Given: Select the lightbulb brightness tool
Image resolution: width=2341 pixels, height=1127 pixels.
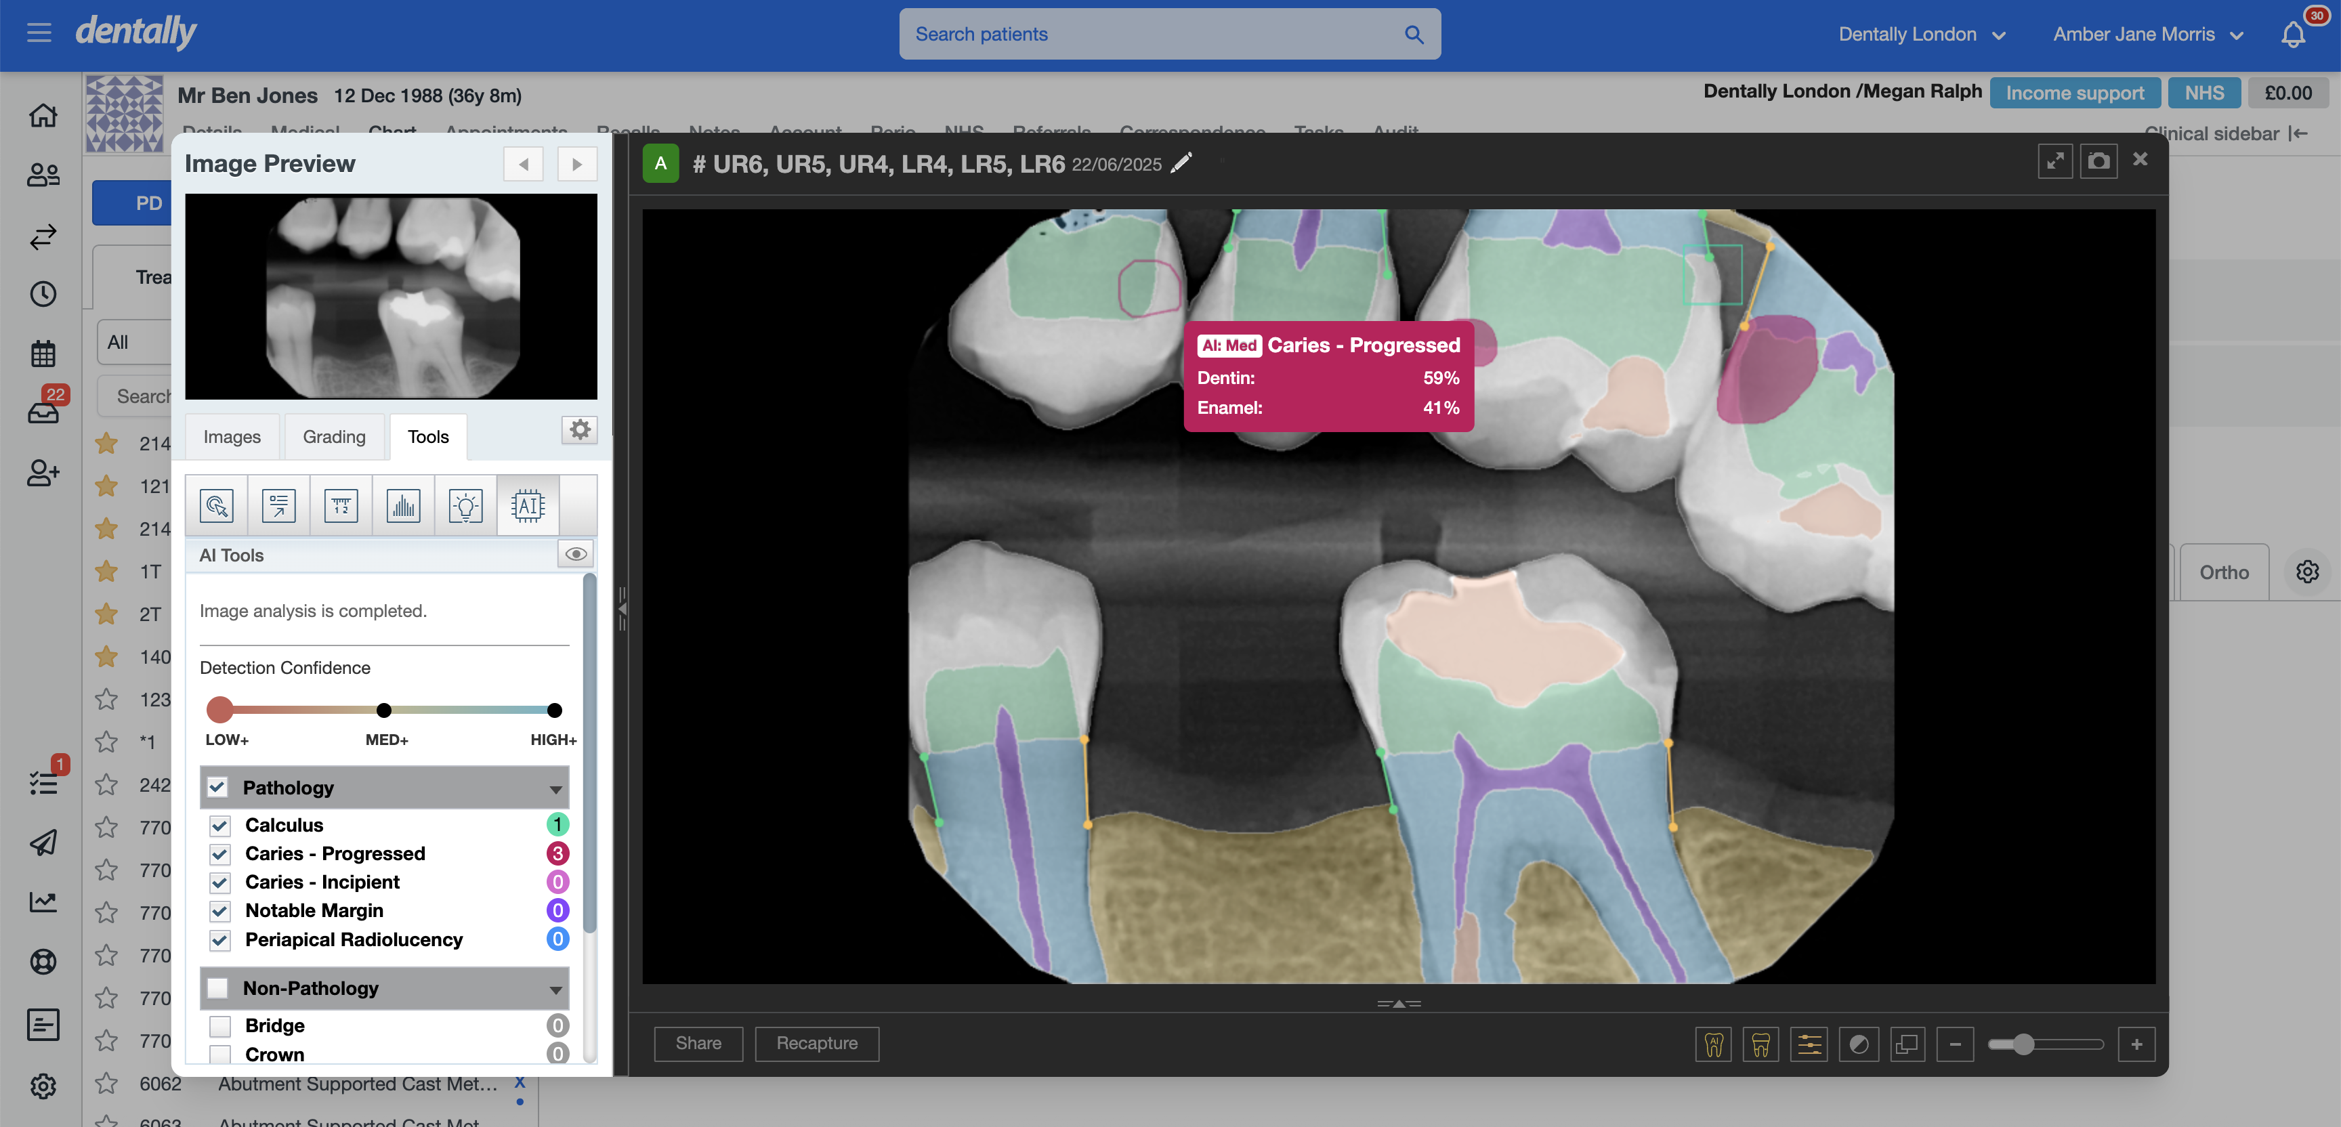Looking at the screenshot, I should pyautogui.click(x=465, y=505).
